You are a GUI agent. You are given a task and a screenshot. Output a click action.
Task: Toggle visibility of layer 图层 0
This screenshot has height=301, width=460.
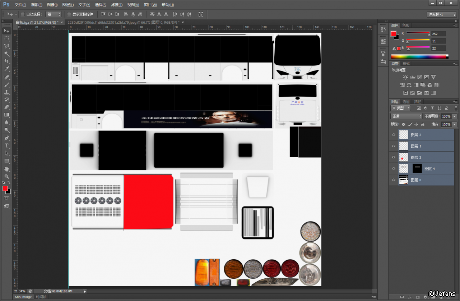click(394, 180)
